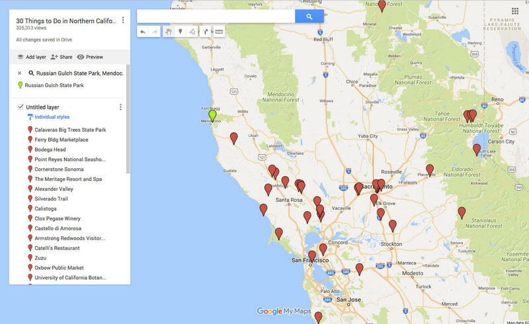Select Calistoga list item
529x324 pixels.
click(46, 209)
